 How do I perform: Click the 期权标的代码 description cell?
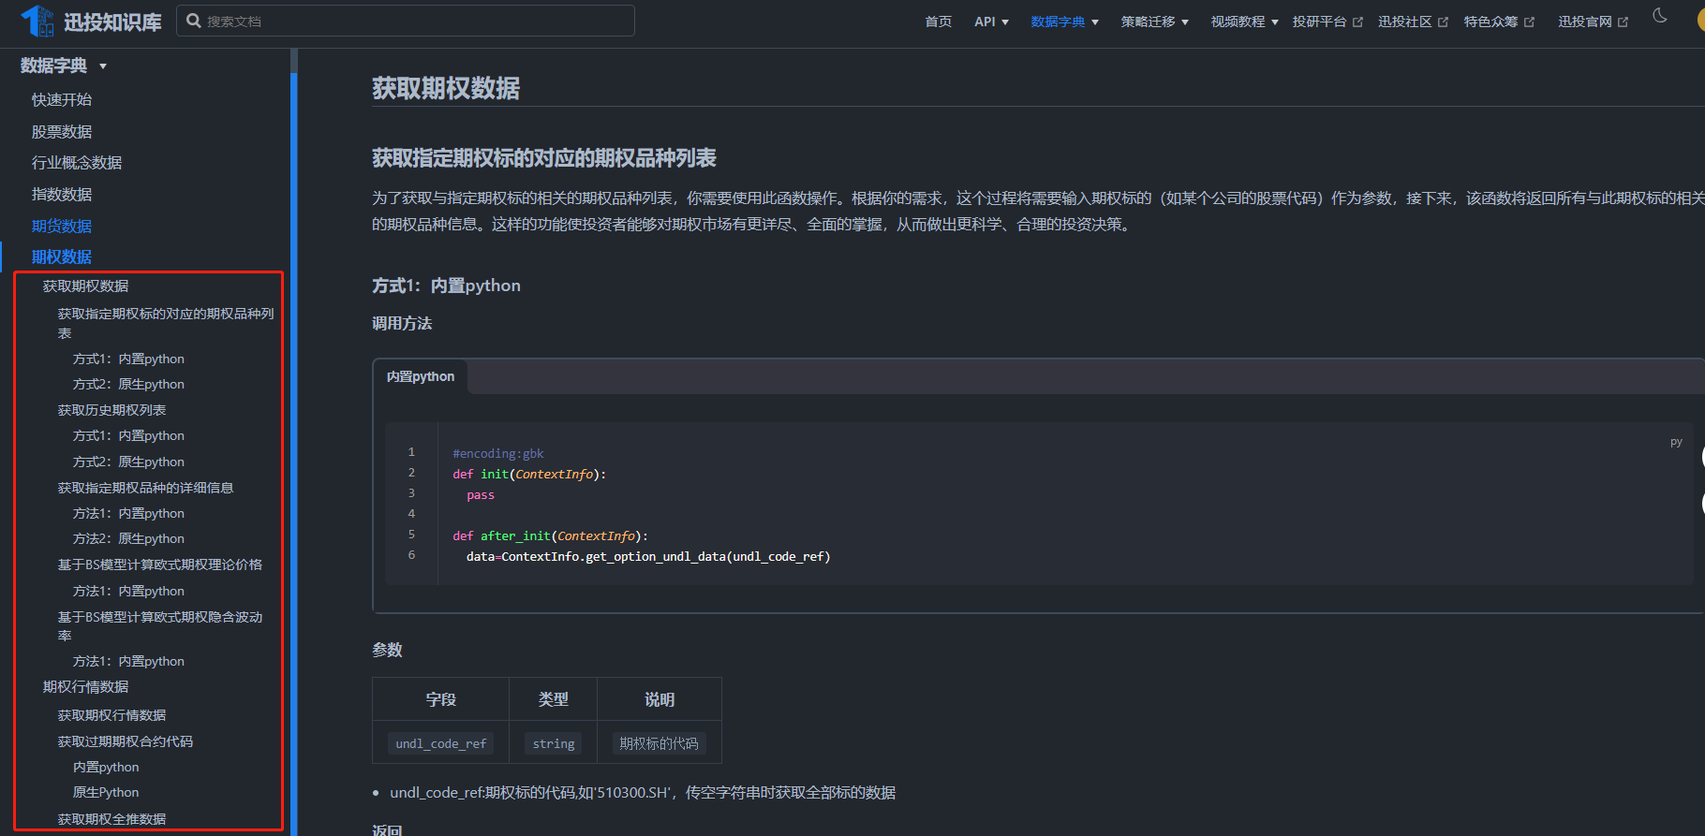pyautogui.click(x=659, y=743)
